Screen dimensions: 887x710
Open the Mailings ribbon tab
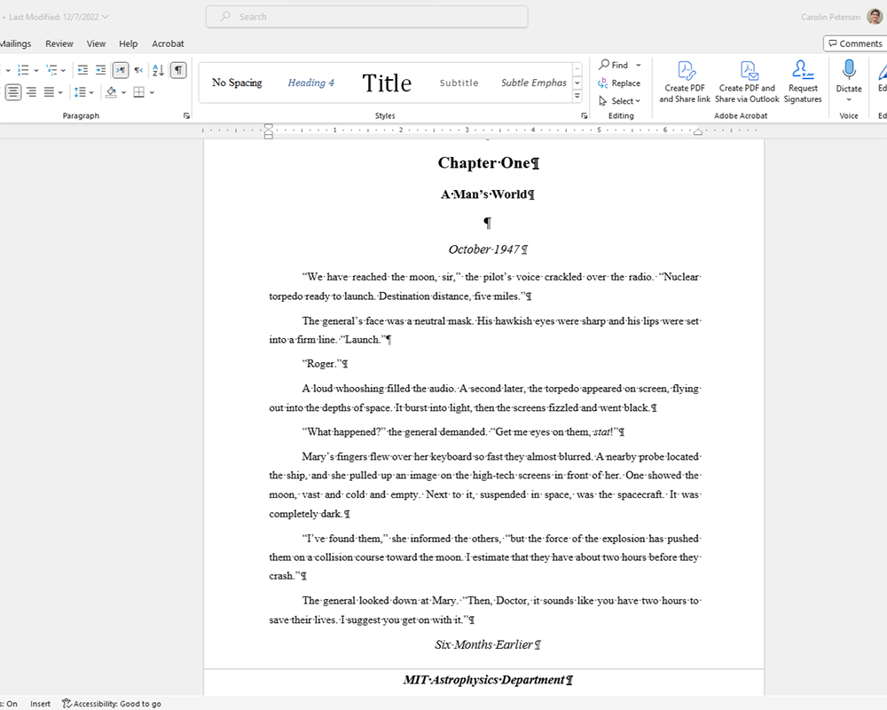pyautogui.click(x=15, y=43)
